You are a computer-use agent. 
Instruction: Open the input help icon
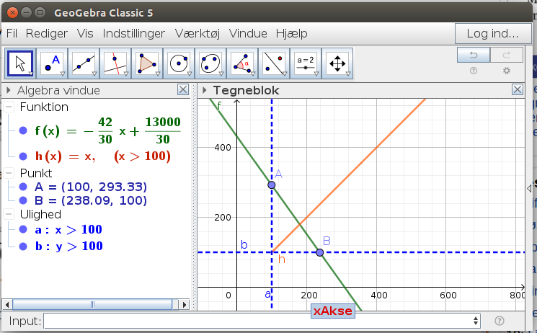(x=500, y=321)
